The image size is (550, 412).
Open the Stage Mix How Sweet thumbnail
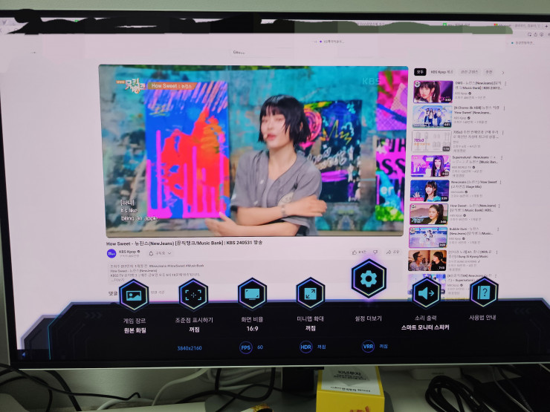pyautogui.click(x=430, y=191)
